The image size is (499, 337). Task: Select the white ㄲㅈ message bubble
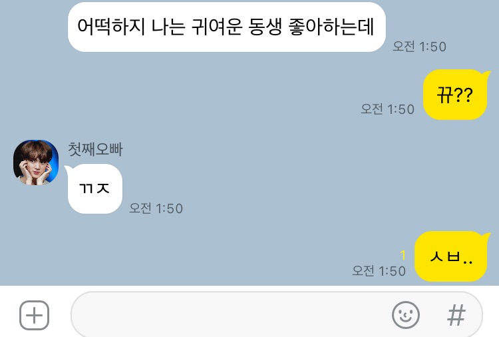95,188
